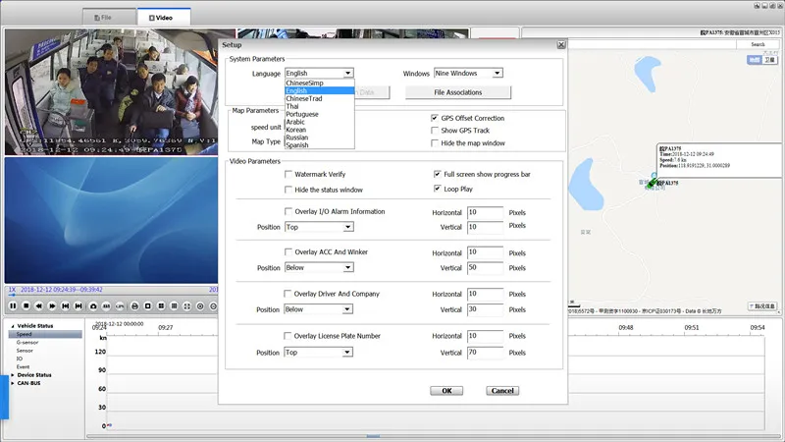Switch to four-window grid layout icon
Screen dimensions: 785x442
pos(161,306)
